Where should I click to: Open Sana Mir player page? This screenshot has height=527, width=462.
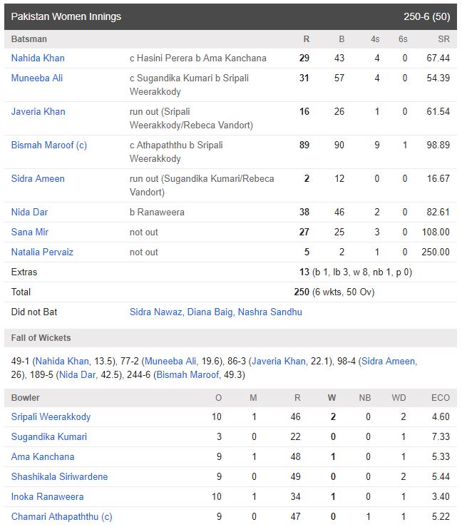coord(29,232)
